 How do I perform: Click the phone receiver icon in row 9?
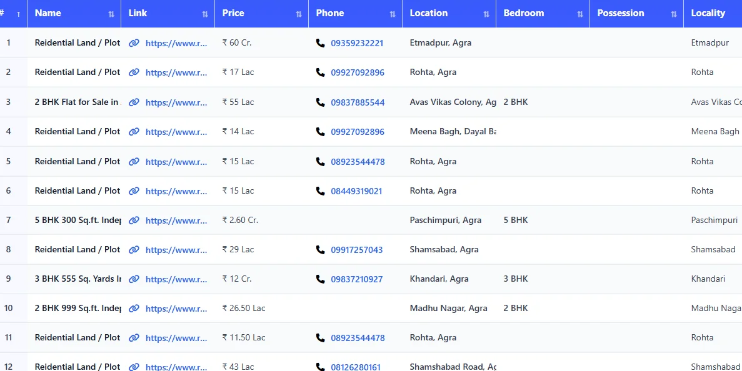(320, 279)
